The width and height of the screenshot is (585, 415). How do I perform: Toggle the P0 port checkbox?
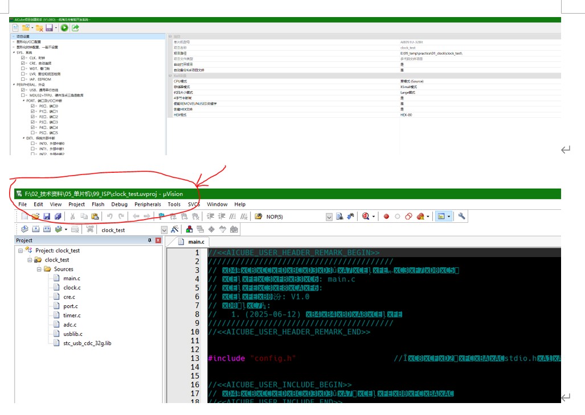click(x=33, y=106)
